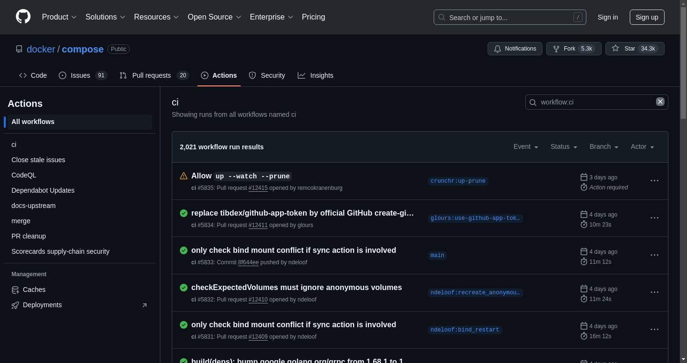Select Dependabot Updates workflow
687x363 pixels.
pos(80,190)
